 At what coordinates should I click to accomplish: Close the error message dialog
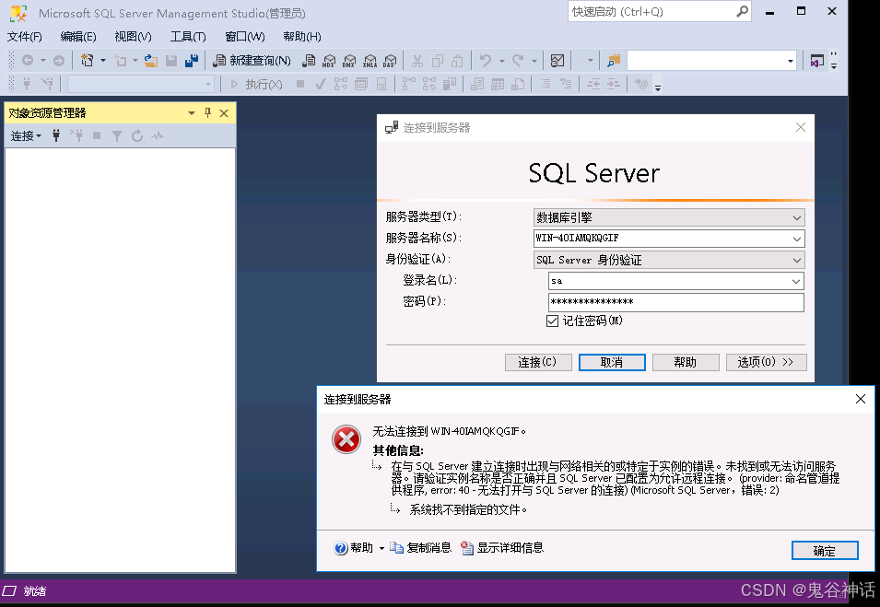861,399
